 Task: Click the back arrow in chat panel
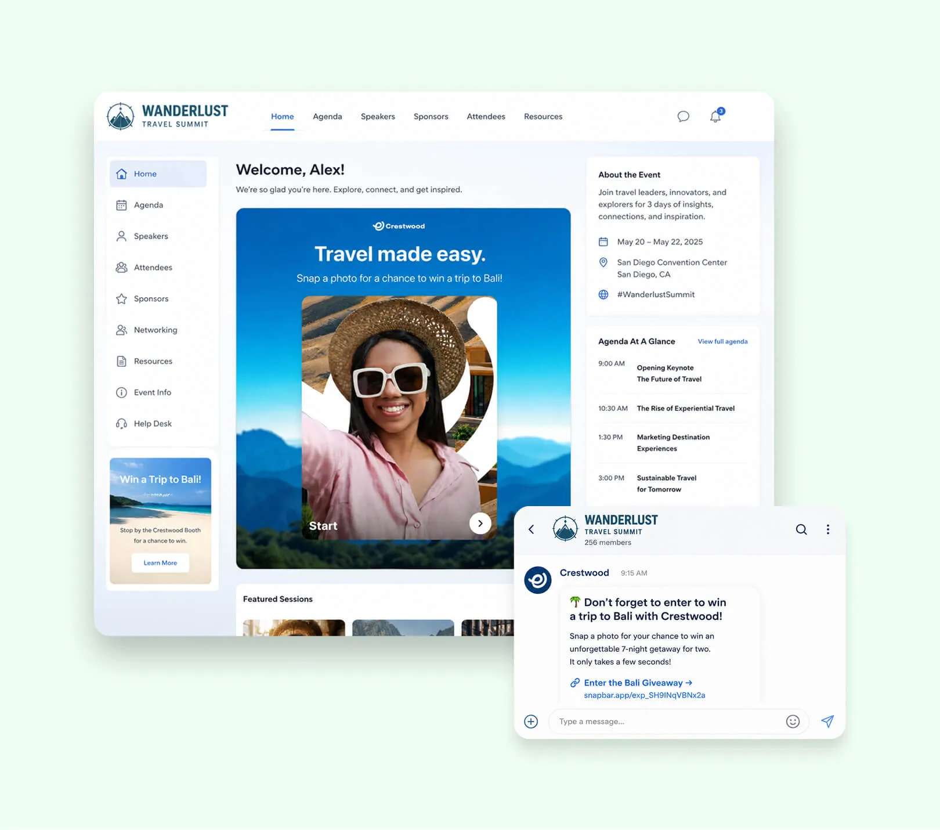pyautogui.click(x=531, y=529)
